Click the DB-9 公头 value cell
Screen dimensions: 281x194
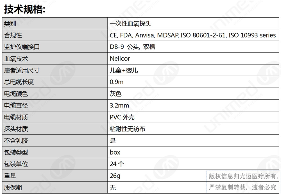193,47
